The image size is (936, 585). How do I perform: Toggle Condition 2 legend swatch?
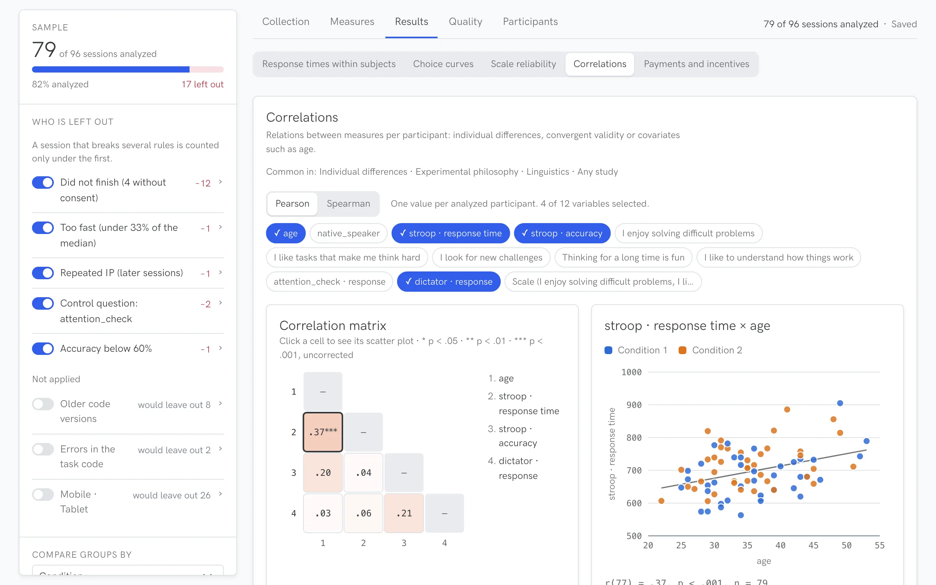(x=682, y=350)
